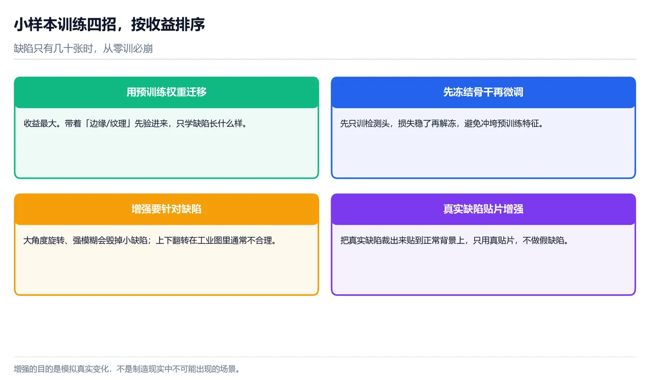650x380 pixels.
Task: Click the purple header 真实缺陷贴片增强
Action: point(483,209)
